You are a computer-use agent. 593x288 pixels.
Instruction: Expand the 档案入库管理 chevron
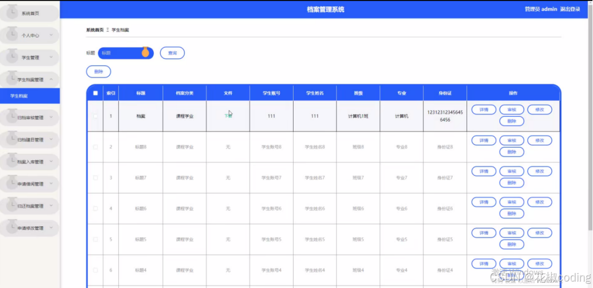click(51, 161)
